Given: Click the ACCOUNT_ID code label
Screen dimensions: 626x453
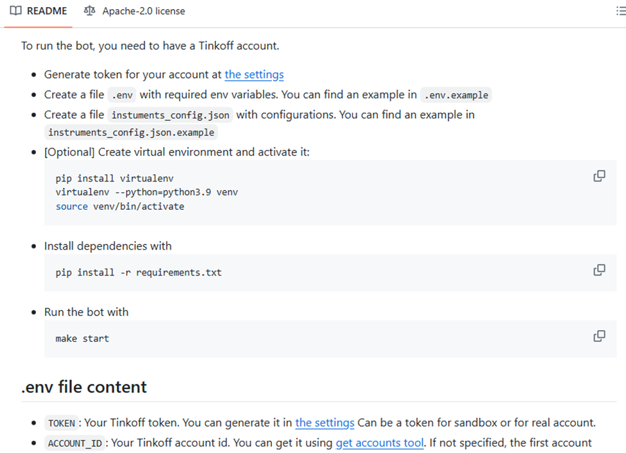Looking at the screenshot, I should 75,443.
